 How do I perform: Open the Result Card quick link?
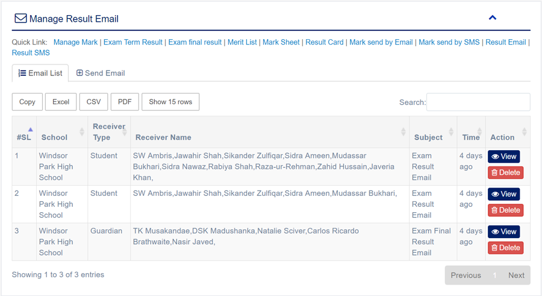[325, 42]
